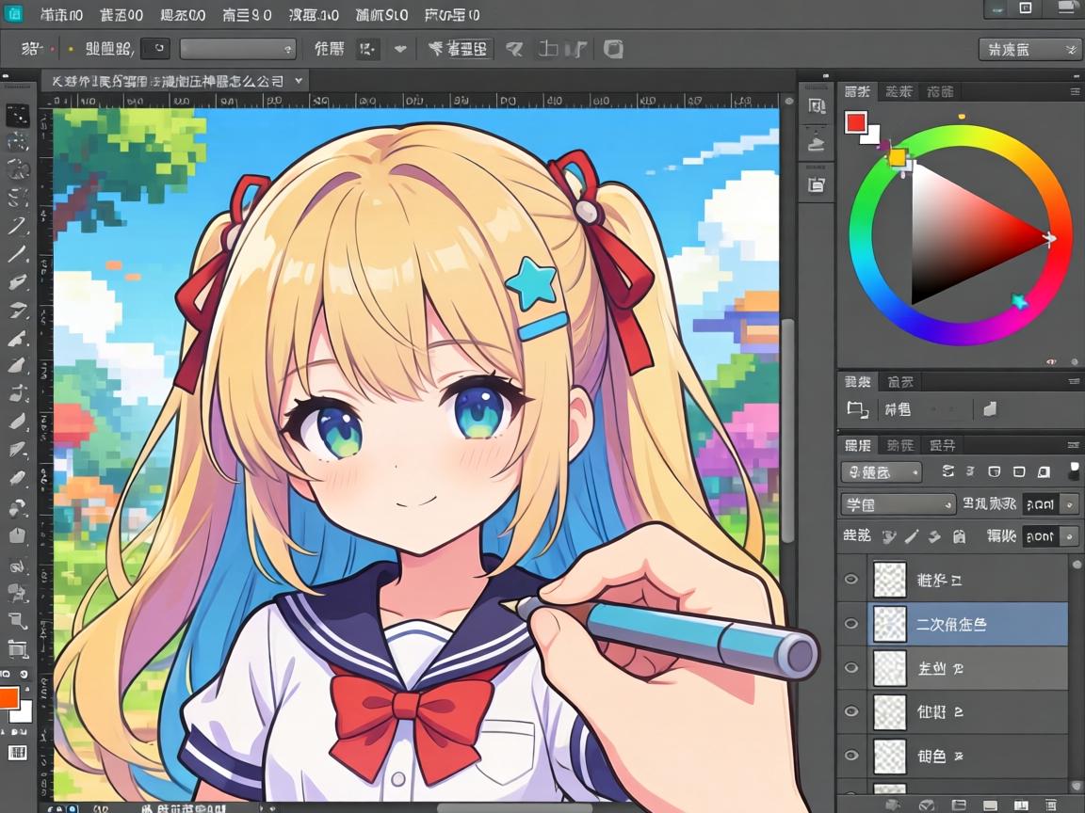1085x813 pixels.
Task: Open the workspace dropdown at top right
Action: pyautogui.click(x=1029, y=49)
